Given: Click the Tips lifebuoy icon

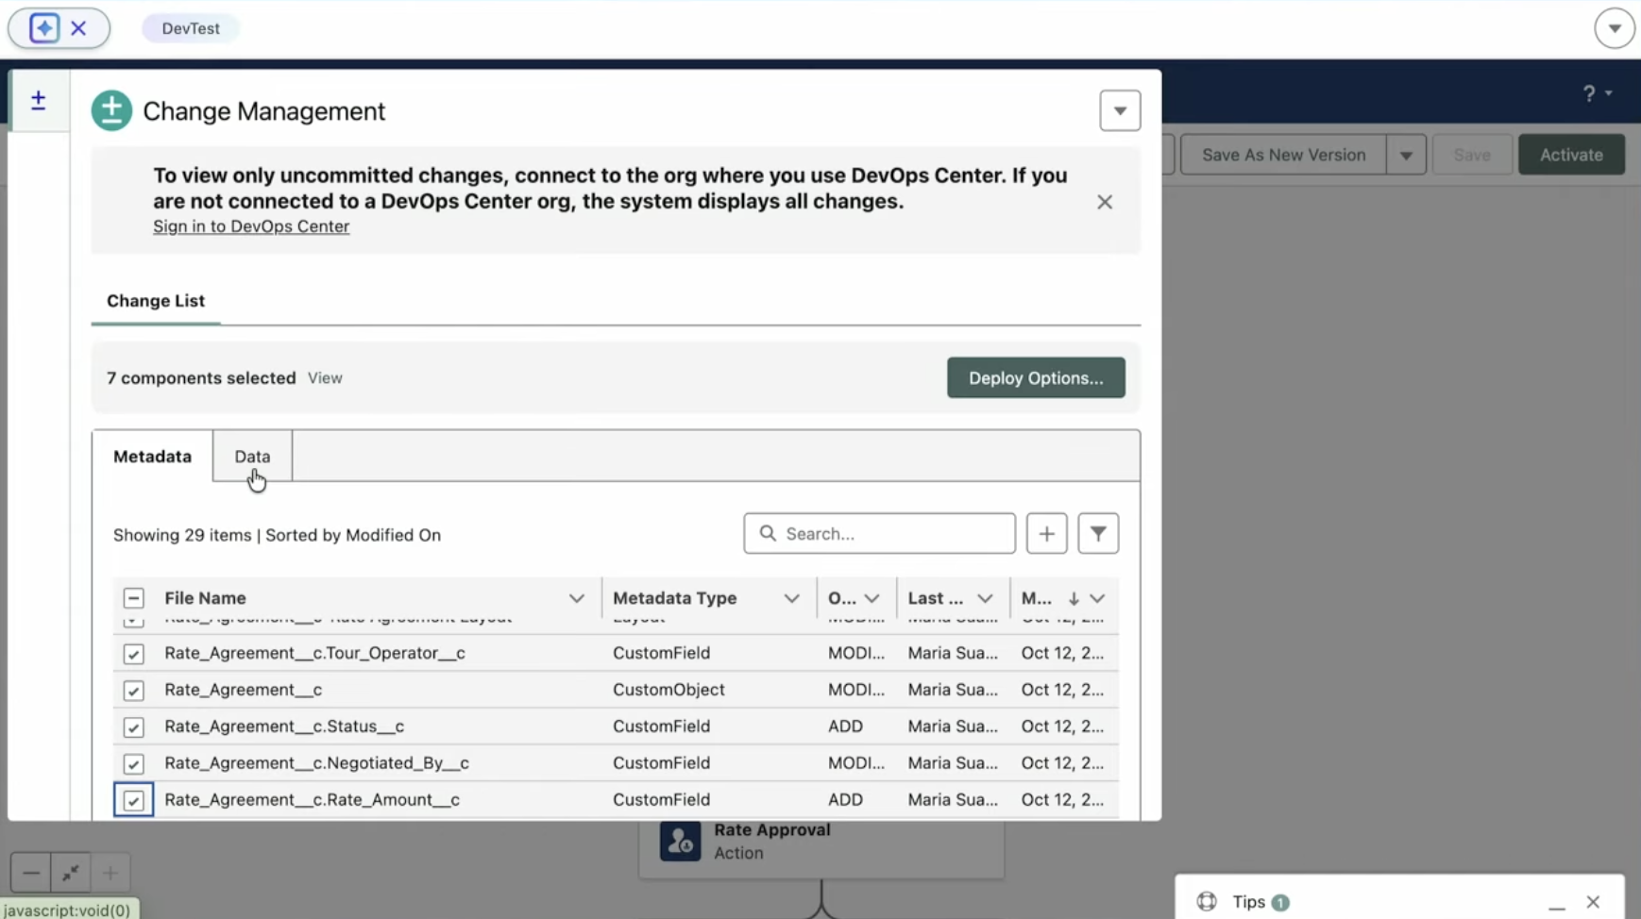Looking at the screenshot, I should [x=1206, y=902].
